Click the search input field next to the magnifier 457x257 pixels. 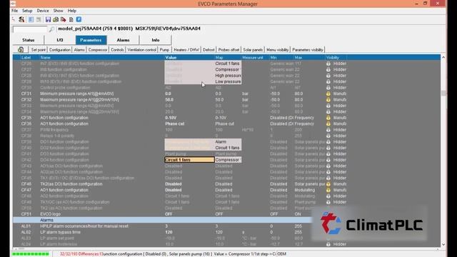coord(30,29)
